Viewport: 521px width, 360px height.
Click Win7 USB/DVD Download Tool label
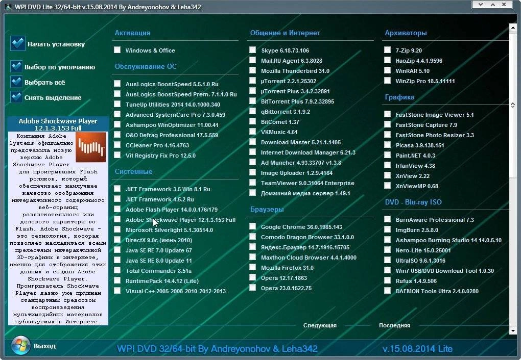444,271
